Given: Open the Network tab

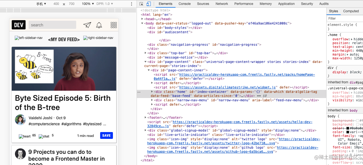Looking at the screenshot, I should 222,4.
